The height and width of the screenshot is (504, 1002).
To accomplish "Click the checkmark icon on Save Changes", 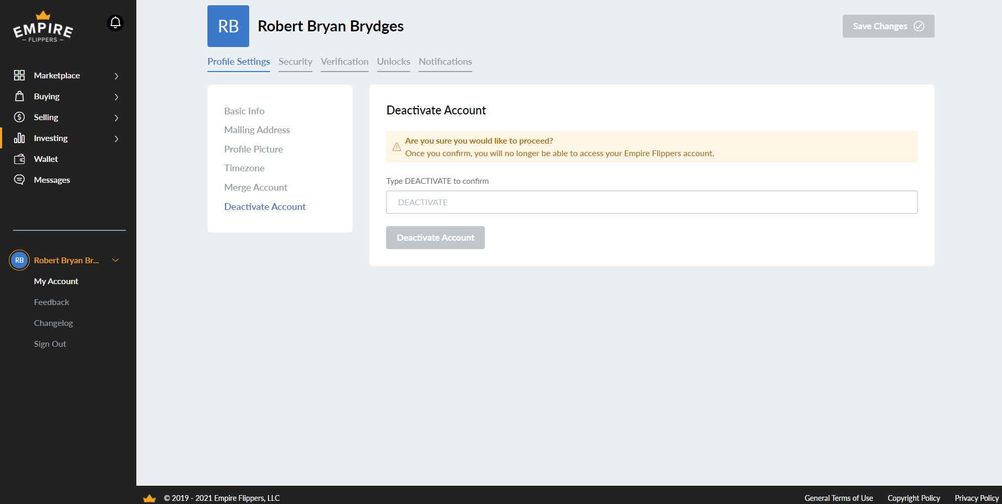I will tap(919, 26).
